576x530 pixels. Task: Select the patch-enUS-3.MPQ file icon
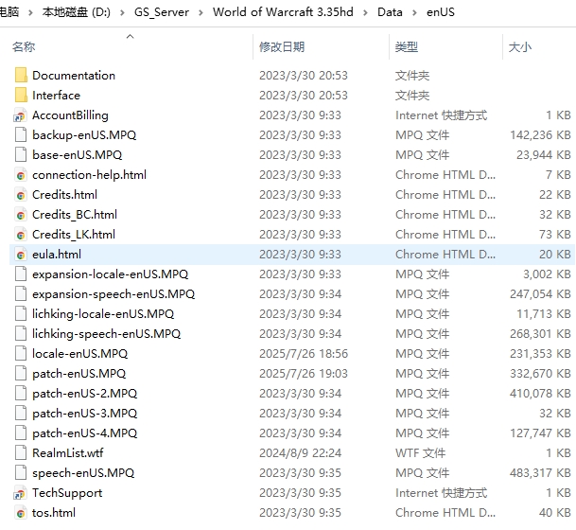tap(21, 414)
